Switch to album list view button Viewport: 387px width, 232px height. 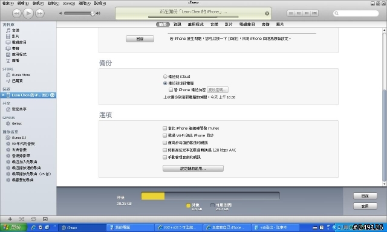(299, 13)
